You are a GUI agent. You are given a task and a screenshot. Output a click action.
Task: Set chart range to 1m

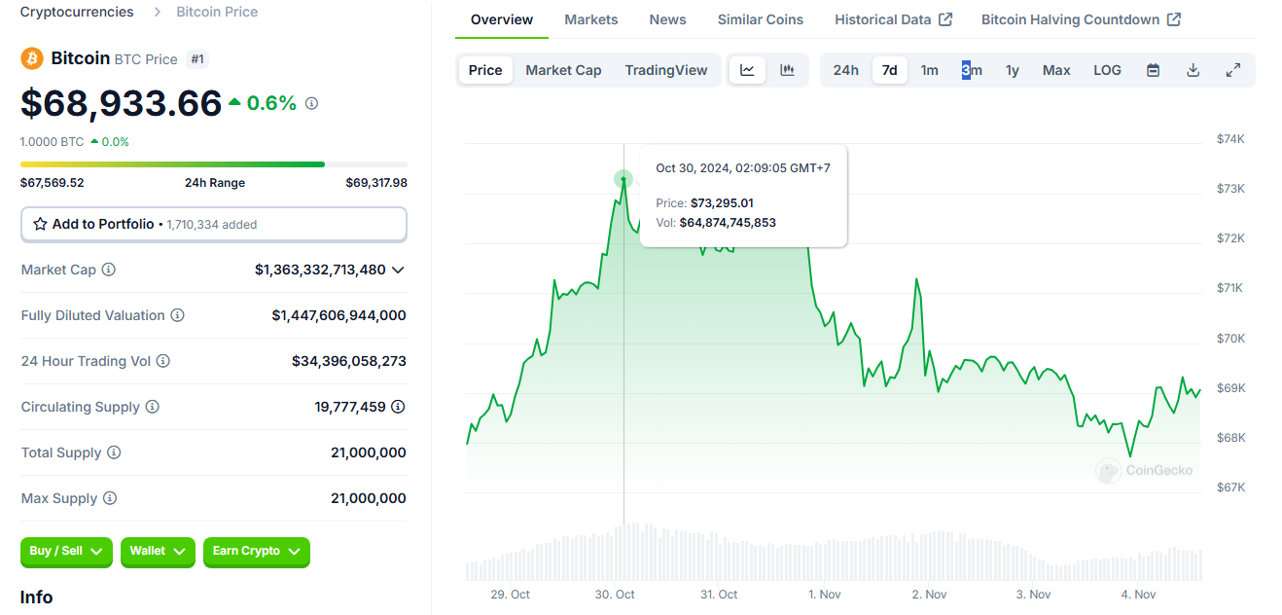930,70
